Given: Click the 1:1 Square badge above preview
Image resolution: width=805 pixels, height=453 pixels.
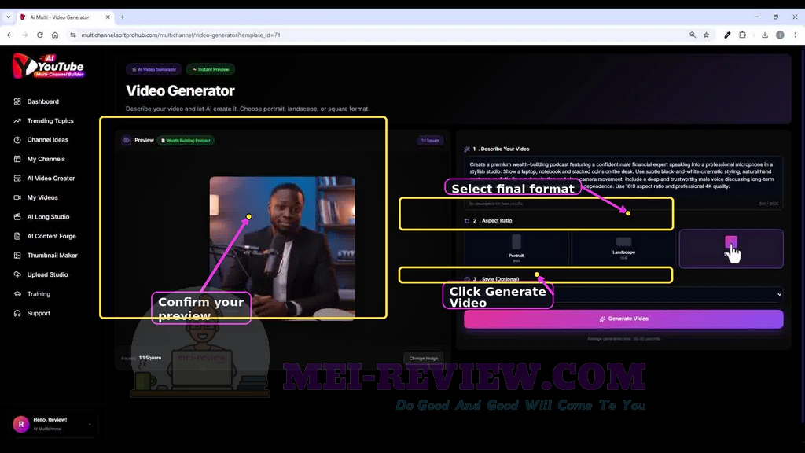Looking at the screenshot, I should click(x=430, y=140).
